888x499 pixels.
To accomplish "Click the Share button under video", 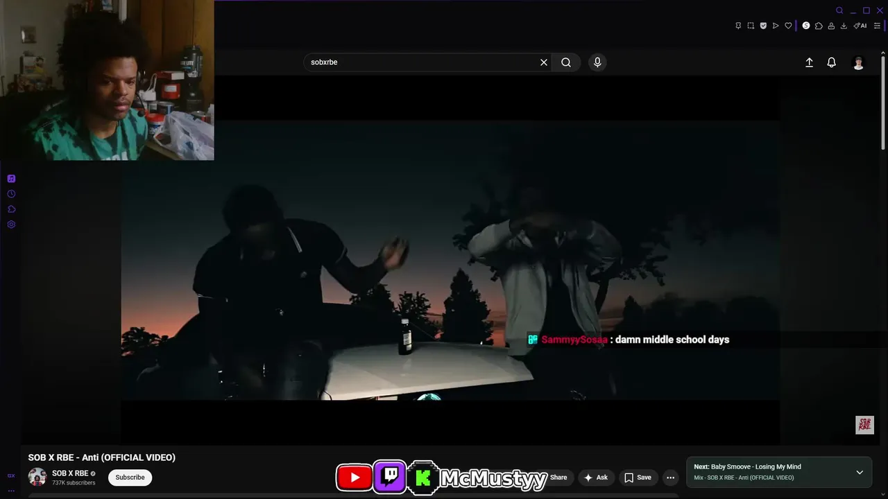I will click(558, 478).
